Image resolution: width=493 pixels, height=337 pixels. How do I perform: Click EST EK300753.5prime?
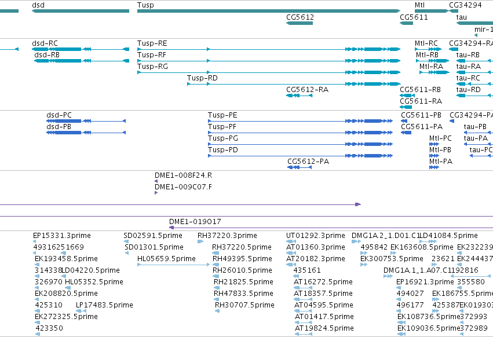coord(392,259)
